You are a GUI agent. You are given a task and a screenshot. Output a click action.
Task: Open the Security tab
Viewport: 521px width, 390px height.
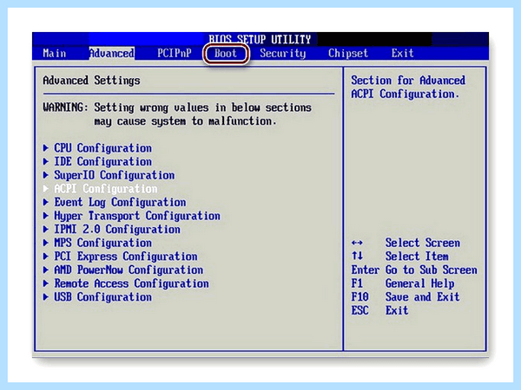tap(283, 54)
